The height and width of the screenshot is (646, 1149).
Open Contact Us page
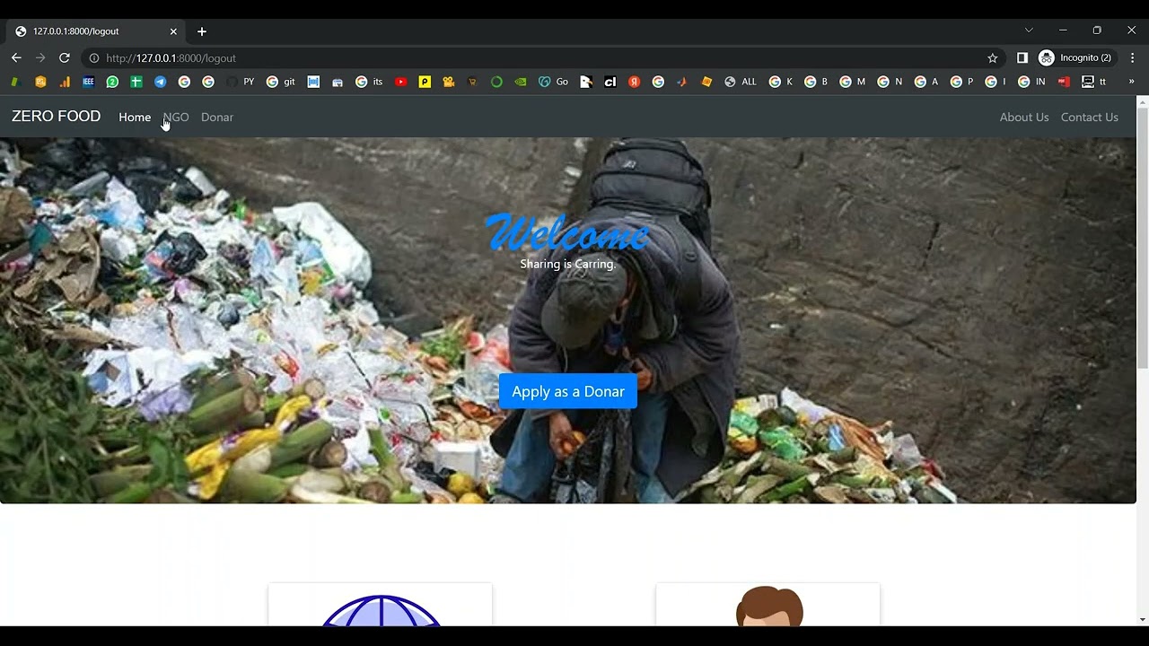pos(1090,118)
